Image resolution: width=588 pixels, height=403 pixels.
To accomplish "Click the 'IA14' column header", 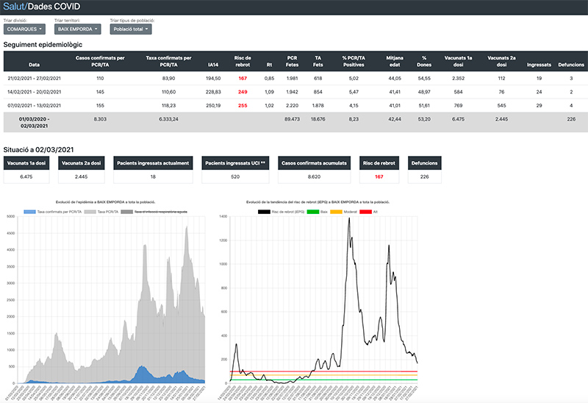I will [x=213, y=65].
